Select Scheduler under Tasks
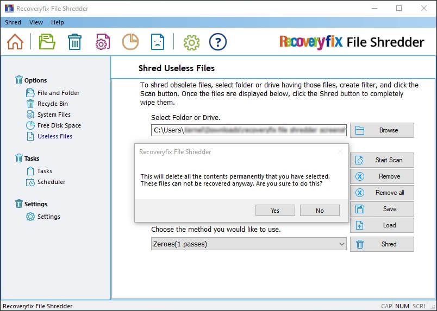 tap(51, 182)
